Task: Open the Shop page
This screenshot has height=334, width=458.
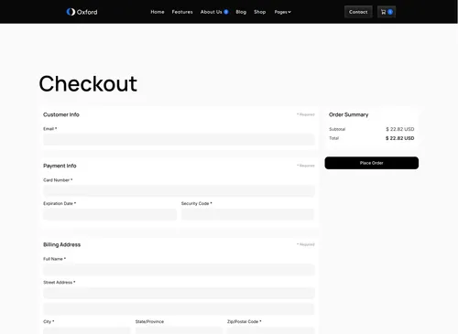Action: coord(260,12)
